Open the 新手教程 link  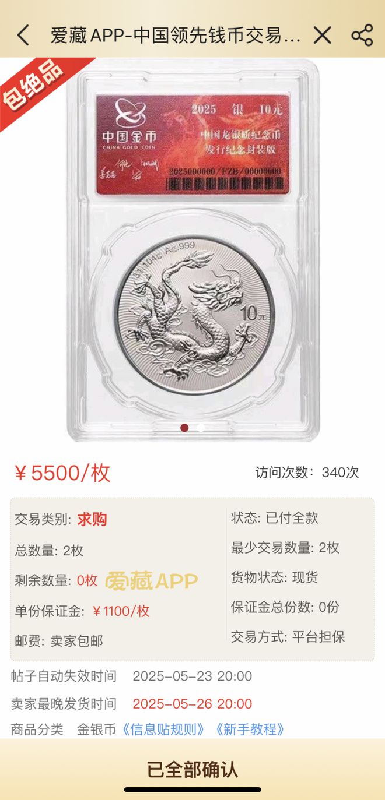(250, 729)
